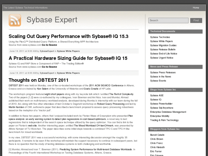Click The Latest Sybase Technical Informations tagline

[25, 8]
